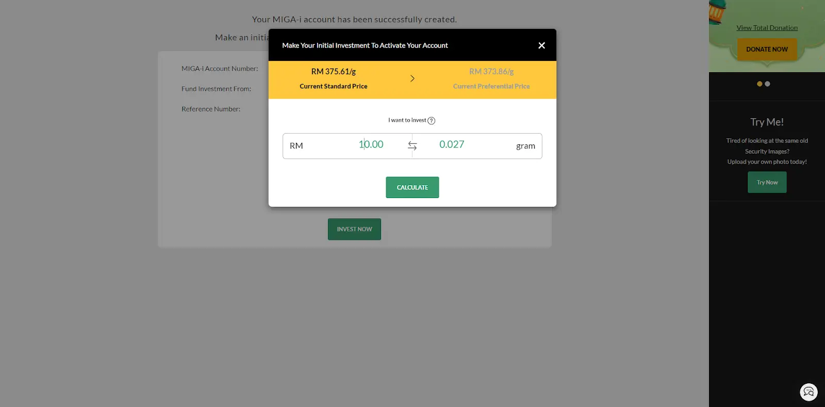Open the chat support icon
Image resolution: width=825 pixels, height=407 pixels.
(808, 392)
